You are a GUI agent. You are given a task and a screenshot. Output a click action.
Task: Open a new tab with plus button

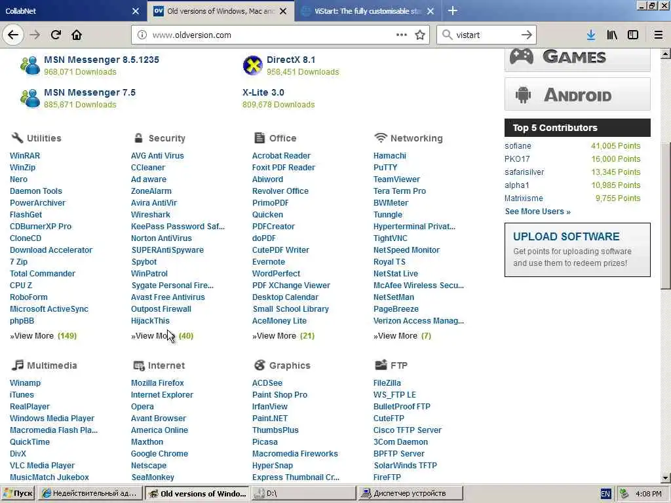[x=453, y=10]
